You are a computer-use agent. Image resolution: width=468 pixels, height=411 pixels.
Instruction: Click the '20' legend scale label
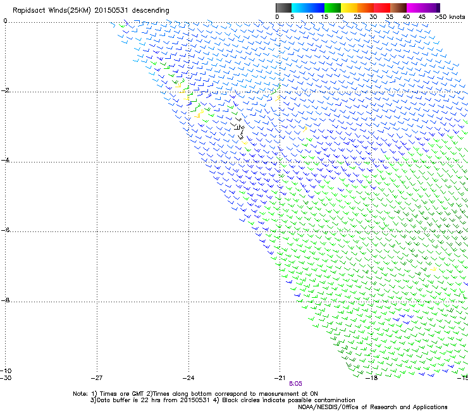tap(340, 17)
